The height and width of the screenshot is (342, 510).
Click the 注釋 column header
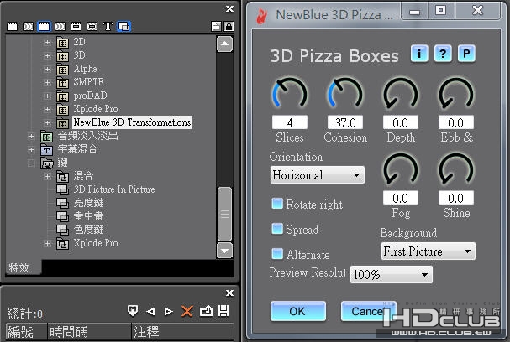(x=182, y=332)
